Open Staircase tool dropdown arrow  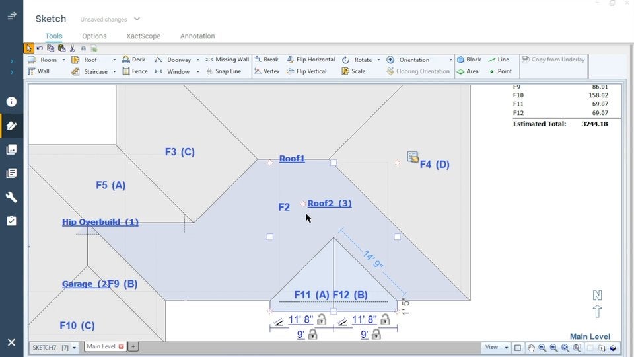tap(114, 71)
